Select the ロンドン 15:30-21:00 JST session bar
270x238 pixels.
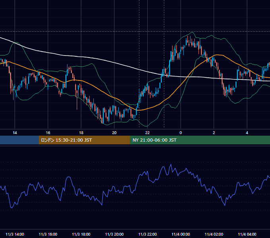84,140
